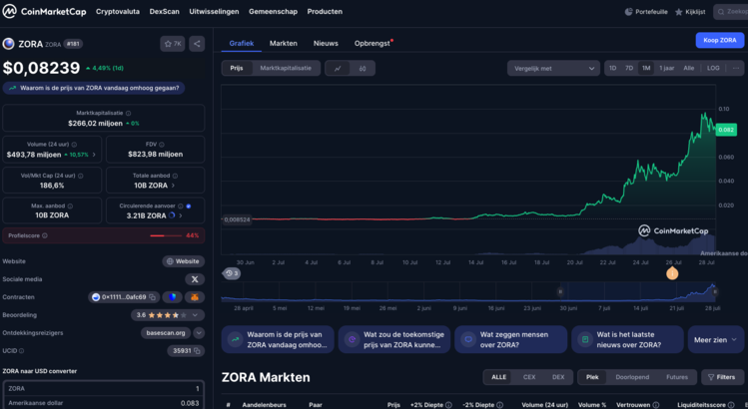The image size is (748, 409).
Task: Switch to the Nieuws tab
Action: tap(326, 43)
